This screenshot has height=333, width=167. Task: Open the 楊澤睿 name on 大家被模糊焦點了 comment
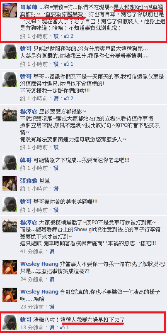click(x=29, y=222)
